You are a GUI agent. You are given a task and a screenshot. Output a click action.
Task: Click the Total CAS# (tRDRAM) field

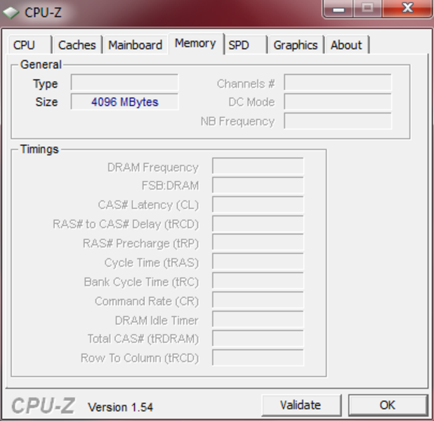[x=258, y=338]
